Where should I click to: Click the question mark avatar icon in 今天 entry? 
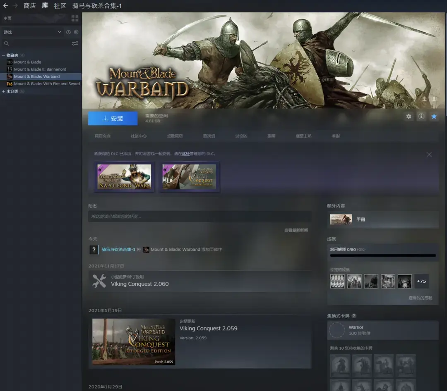[94, 250]
